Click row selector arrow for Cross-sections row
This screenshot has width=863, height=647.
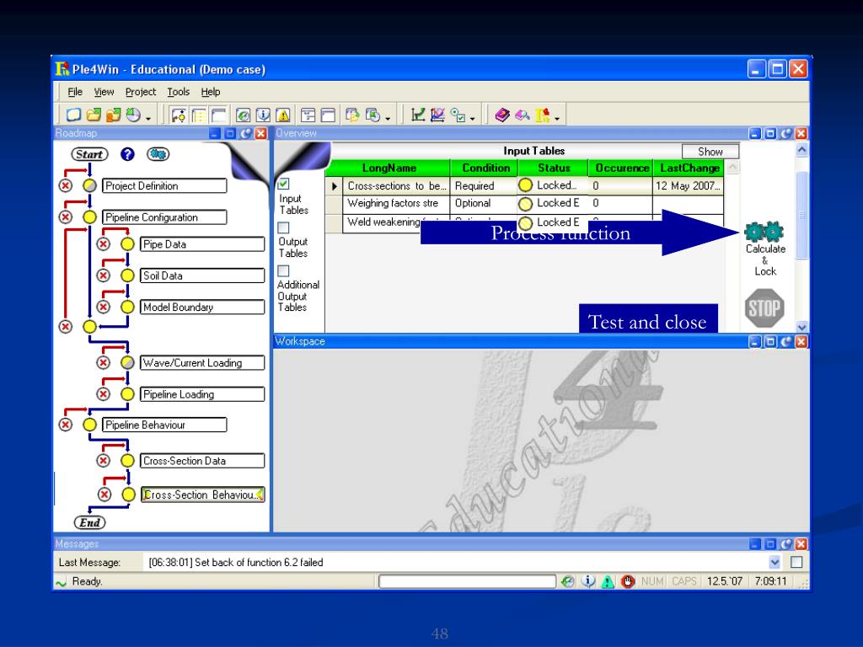click(334, 186)
